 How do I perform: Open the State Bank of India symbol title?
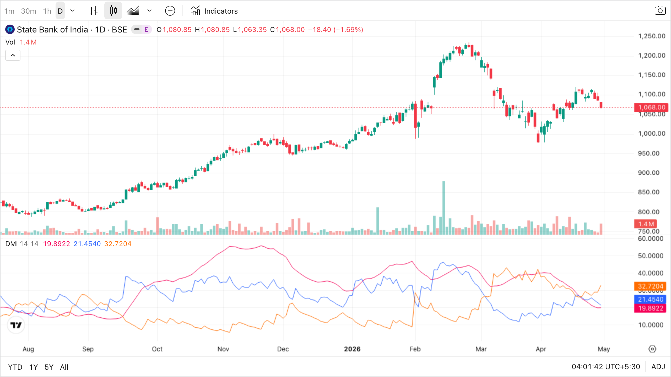pos(72,30)
